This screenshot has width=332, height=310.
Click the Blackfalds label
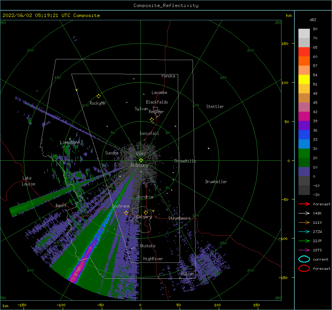point(157,102)
